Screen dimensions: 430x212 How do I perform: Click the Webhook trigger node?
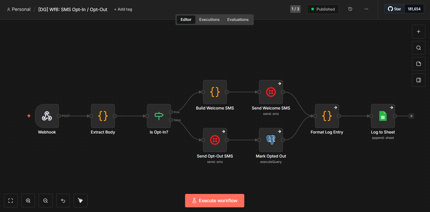click(x=47, y=116)
